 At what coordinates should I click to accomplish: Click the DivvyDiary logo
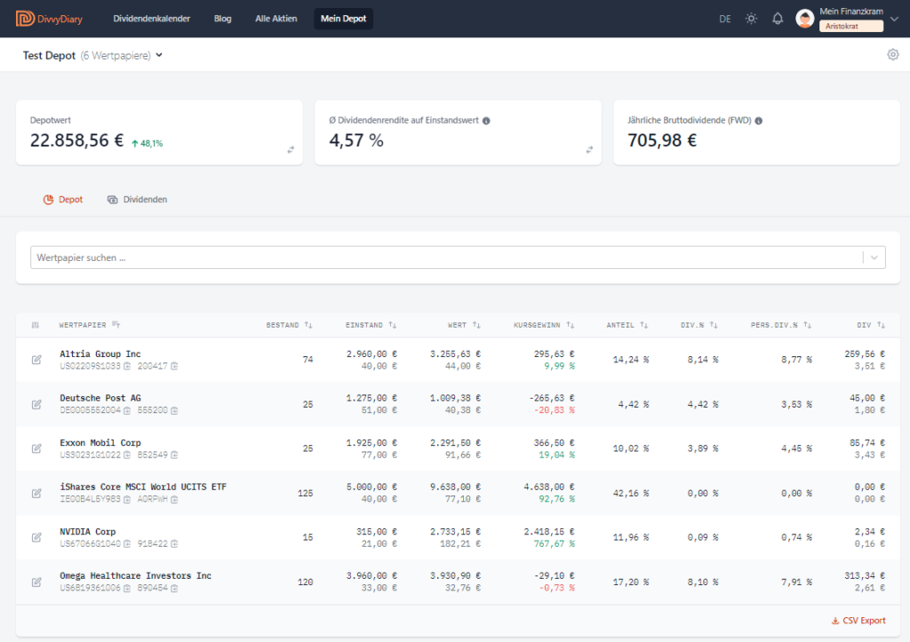(50, 19)
